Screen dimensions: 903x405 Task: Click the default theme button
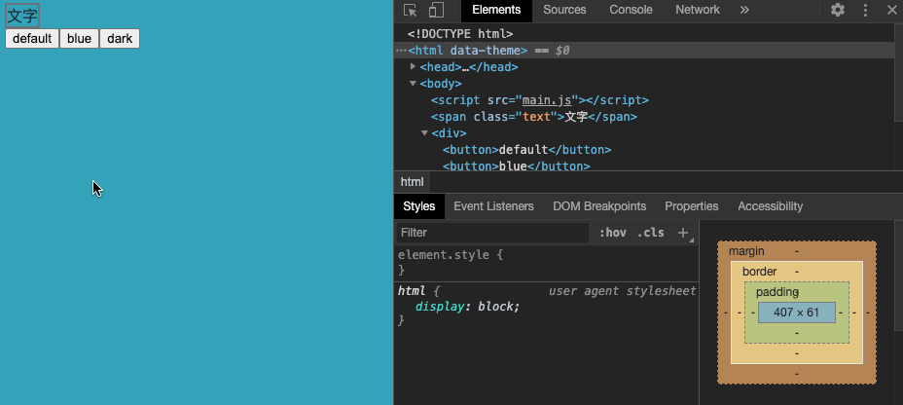pos(32,39)
